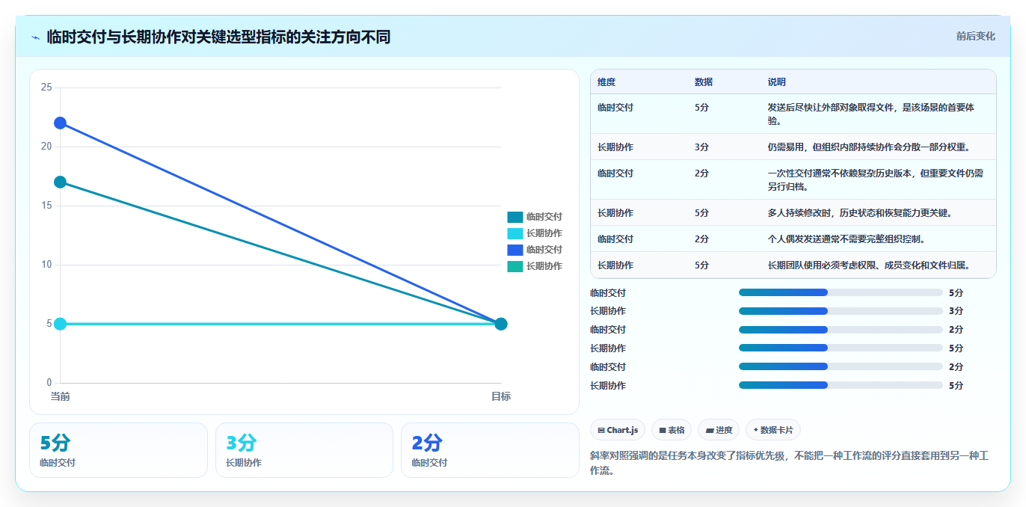Viewport: 1026px width, 507px height.
Task: Click the first progress bar, labeled 临时交付 5分
Action: pos(841,292)
